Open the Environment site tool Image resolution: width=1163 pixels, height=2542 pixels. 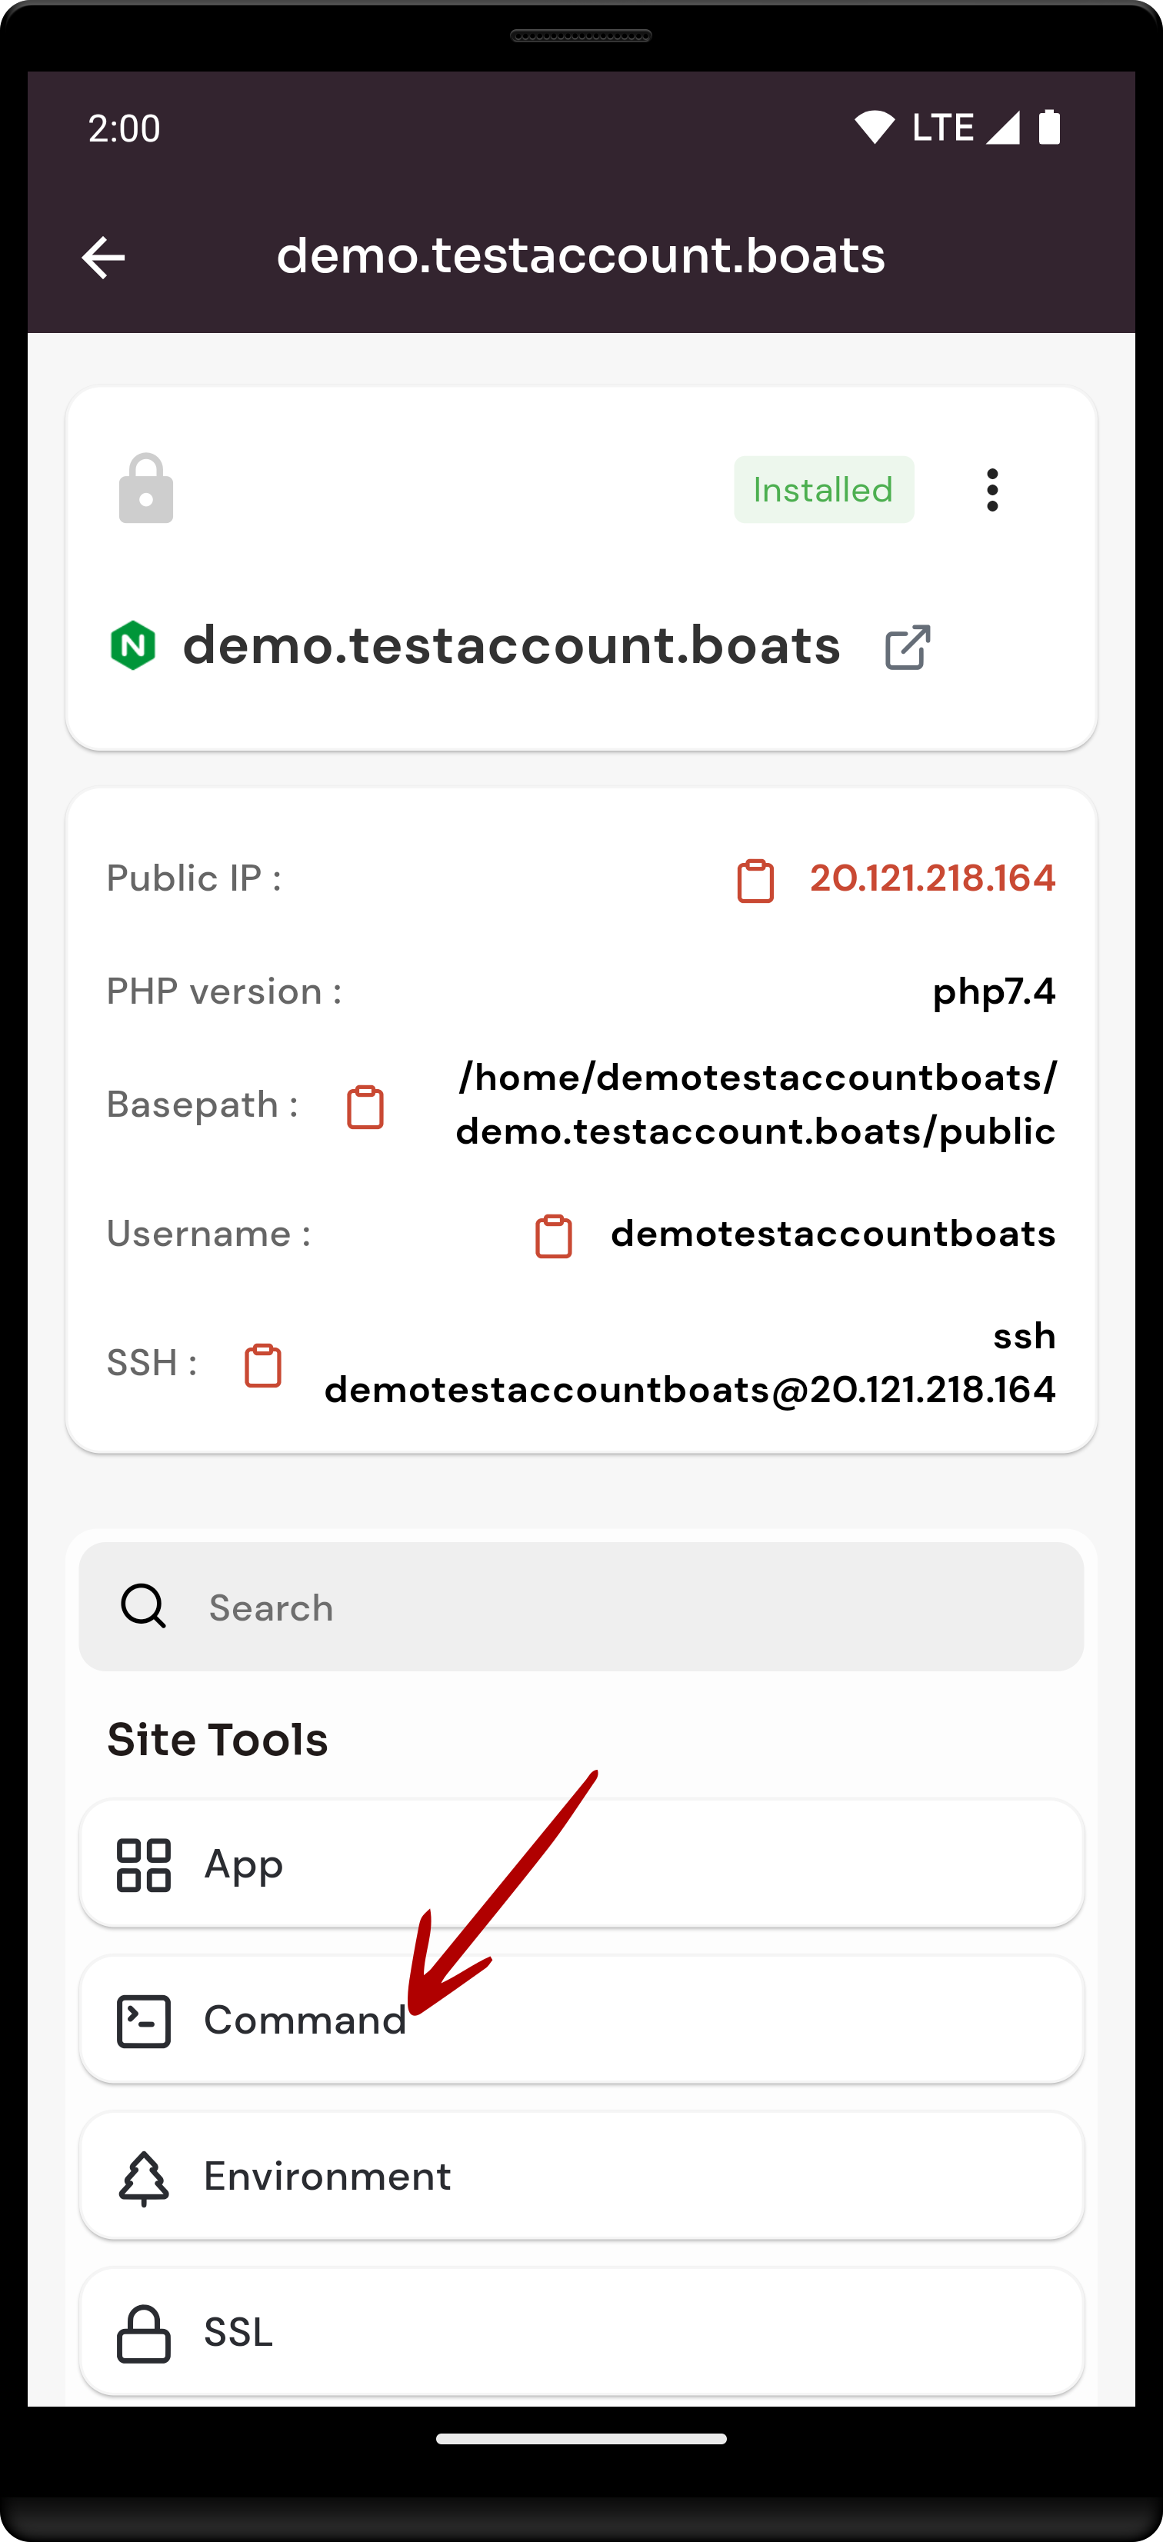pos(581,2176)
